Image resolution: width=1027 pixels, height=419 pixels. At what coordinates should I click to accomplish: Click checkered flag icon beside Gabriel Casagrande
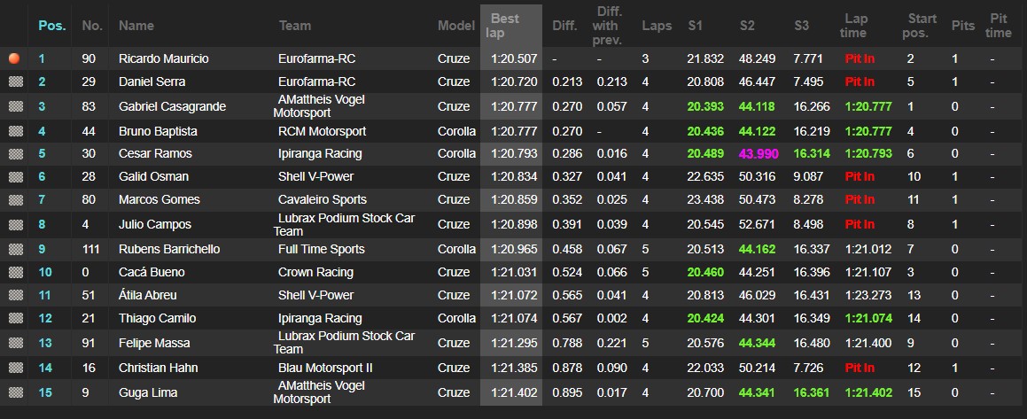coord(13,106)
